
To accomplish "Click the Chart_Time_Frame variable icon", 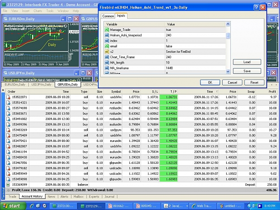I will (107, 57).
